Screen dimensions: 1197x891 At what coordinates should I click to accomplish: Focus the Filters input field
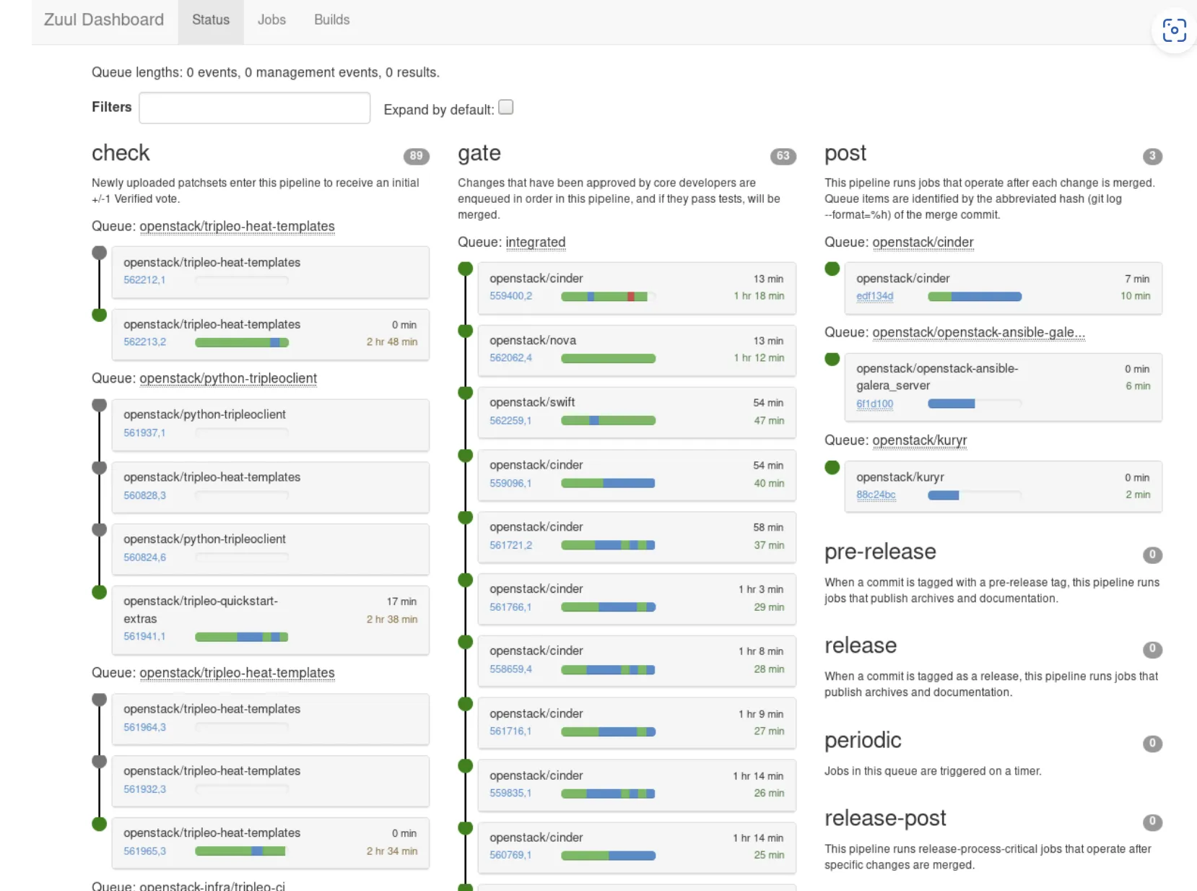point(255,108)
